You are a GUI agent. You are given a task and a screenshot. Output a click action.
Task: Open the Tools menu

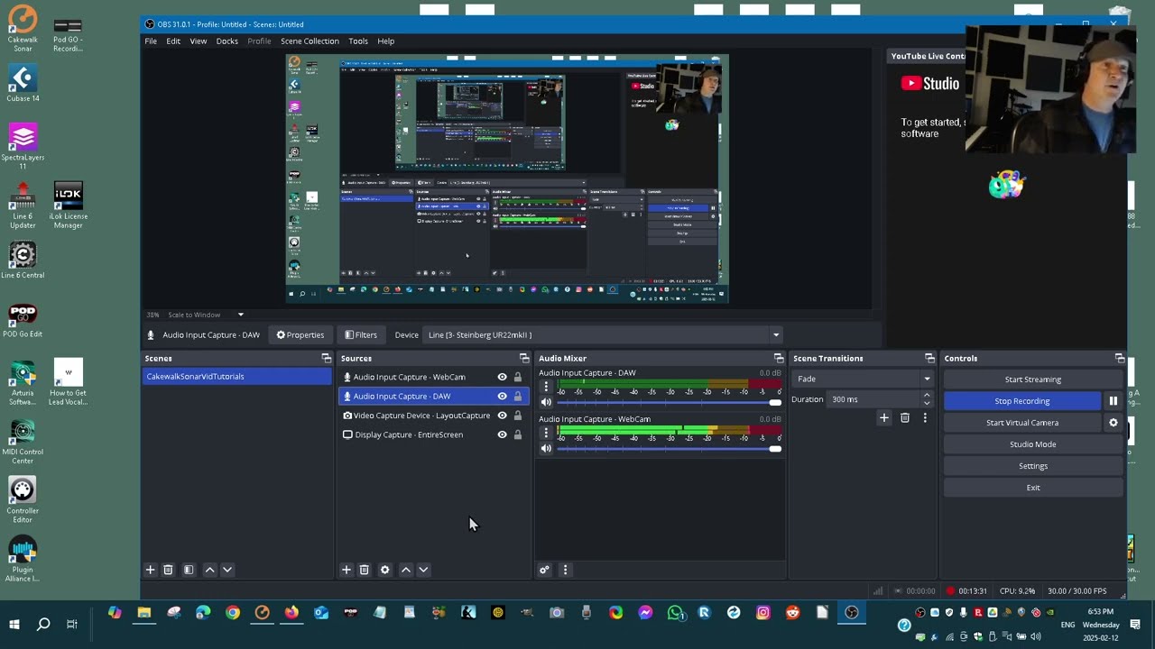(358, 41)
